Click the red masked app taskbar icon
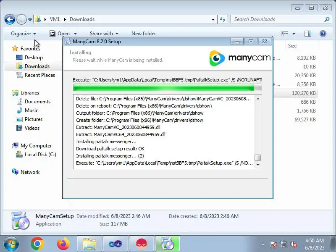The height and width of the screenshot is (252, 336). coord(142,244)
